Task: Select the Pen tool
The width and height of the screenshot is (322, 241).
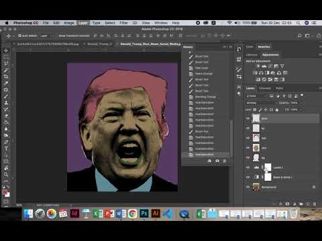Action: point(6,142)
